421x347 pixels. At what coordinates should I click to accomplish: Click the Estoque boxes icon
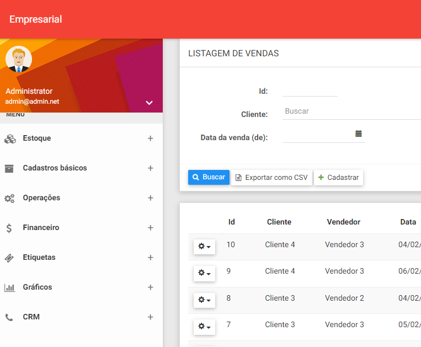pyautogui.click(x=10, y=139)
